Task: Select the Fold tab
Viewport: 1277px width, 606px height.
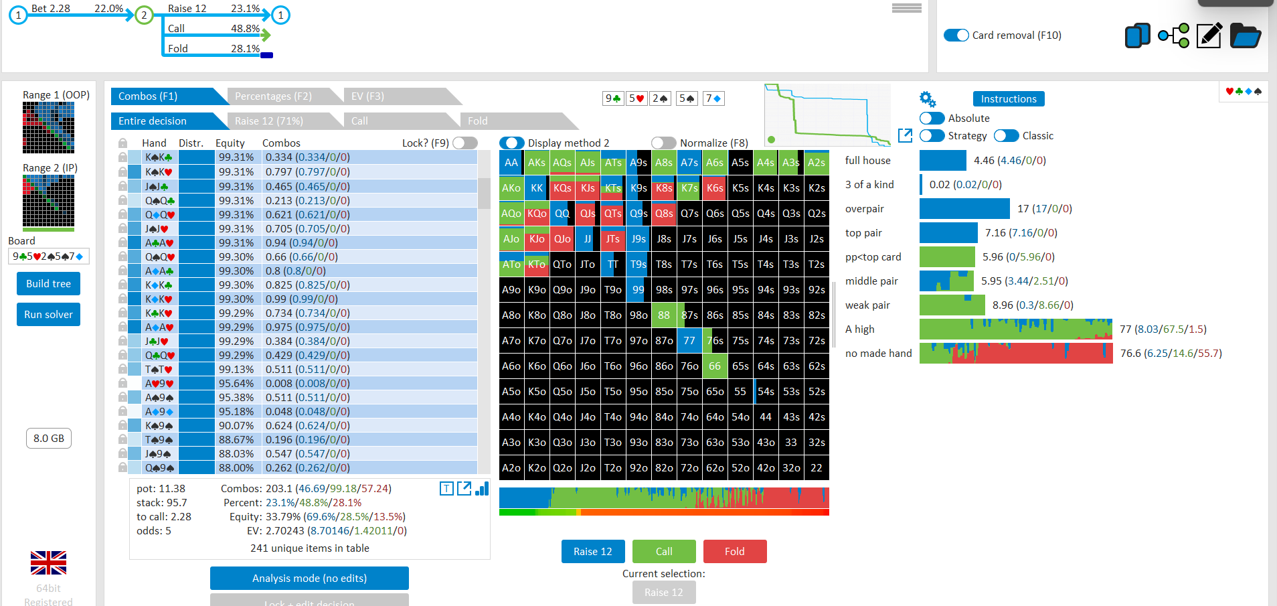Action: click(x=519, y=121)
